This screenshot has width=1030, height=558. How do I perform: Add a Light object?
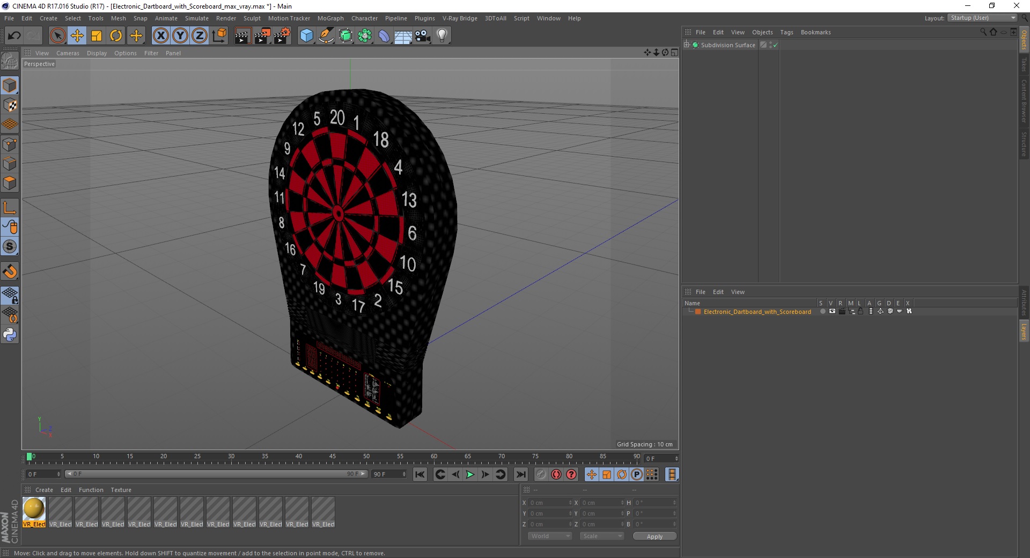(x=442, y=36)
